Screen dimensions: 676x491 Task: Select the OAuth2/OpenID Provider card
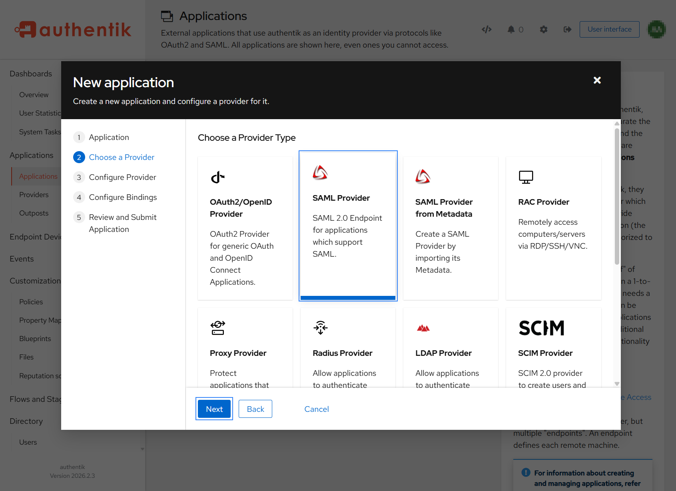[x=245, y=228]
